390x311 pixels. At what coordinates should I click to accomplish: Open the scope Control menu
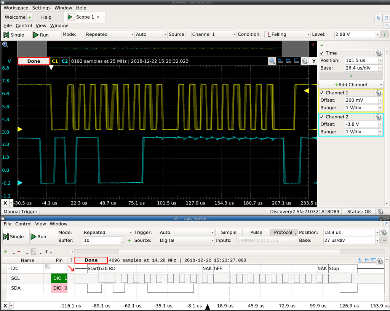pyautogui.click(x=24, y=26)
